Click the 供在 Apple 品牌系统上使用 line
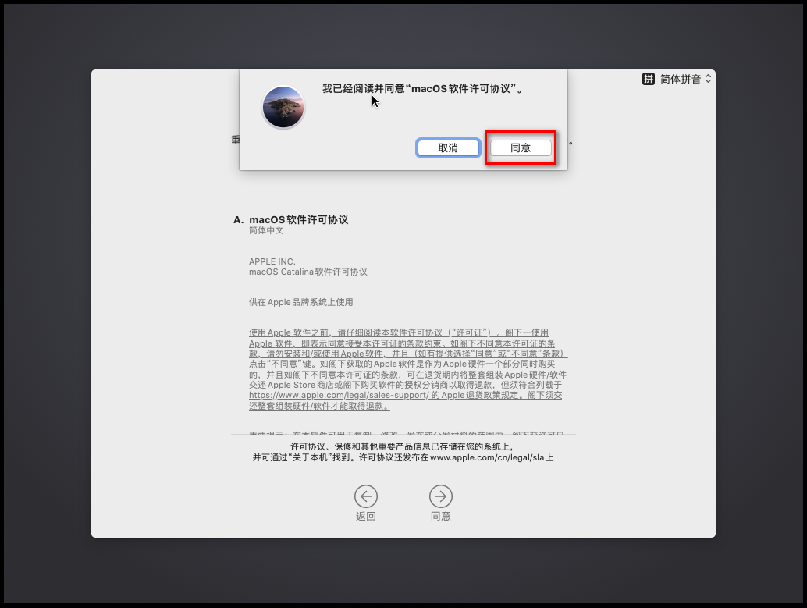The height and width of the screenshot is (608, 807). [x=301, y=302]
